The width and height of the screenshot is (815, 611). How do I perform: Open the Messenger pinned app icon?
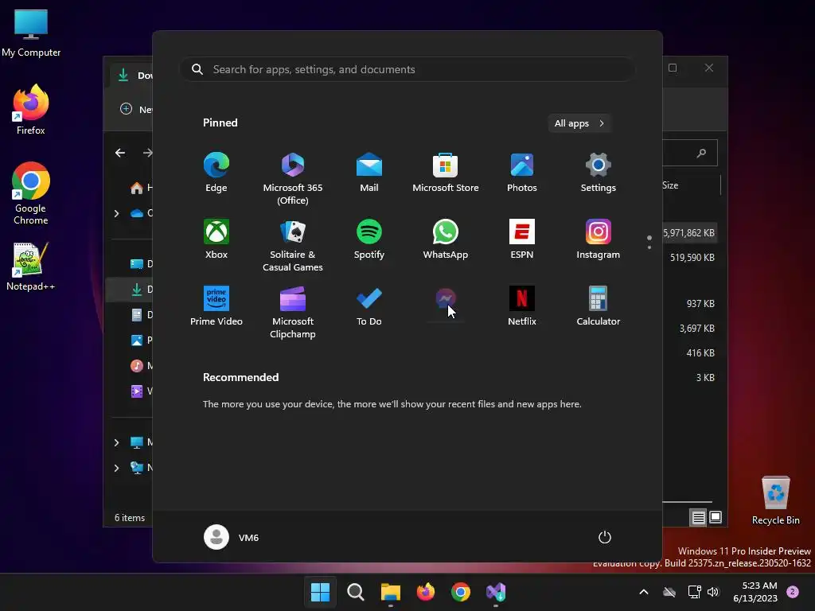[446, 299]
